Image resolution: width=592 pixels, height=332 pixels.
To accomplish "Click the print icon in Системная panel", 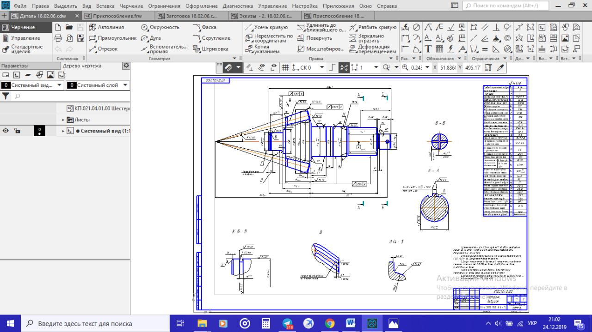I will click(x=58, y=38).
